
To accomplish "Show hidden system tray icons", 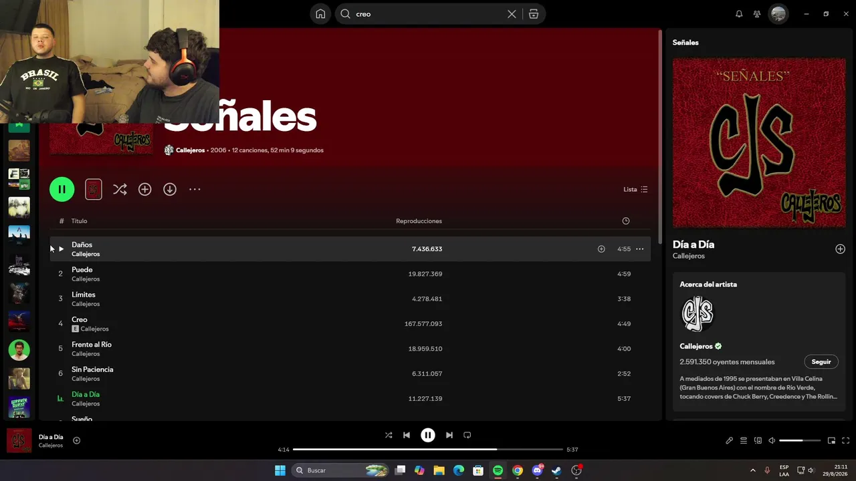I will point(752,470).
